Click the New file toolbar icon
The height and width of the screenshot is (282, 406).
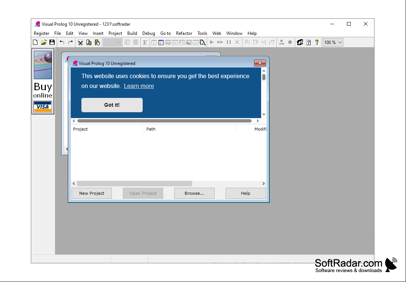(x=35, y=42)
